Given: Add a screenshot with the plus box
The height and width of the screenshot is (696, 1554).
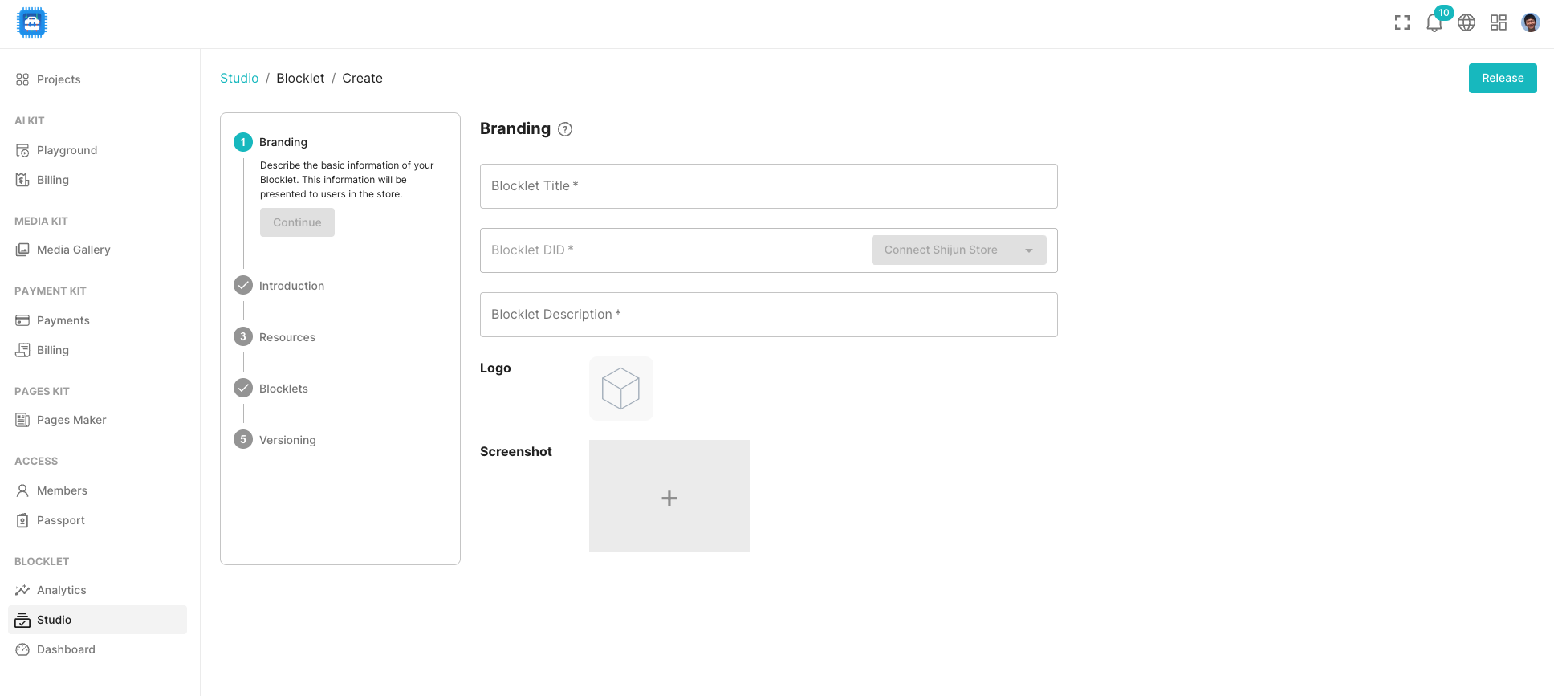Looking at the screenshot, I should coord(669,496).
